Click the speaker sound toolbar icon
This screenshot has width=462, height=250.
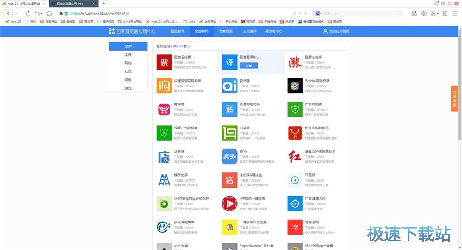[424, 14]
